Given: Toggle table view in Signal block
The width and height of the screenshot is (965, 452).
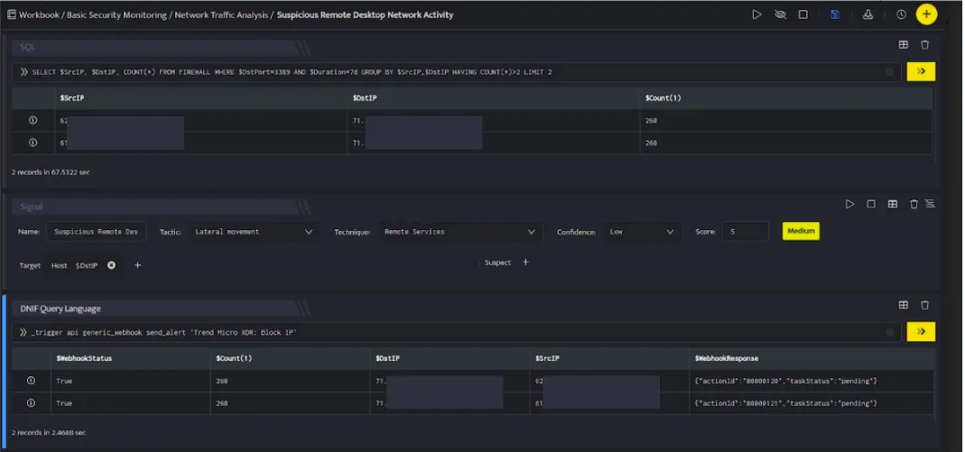Looking at the screenshot, I should click(x=893, y=204).
